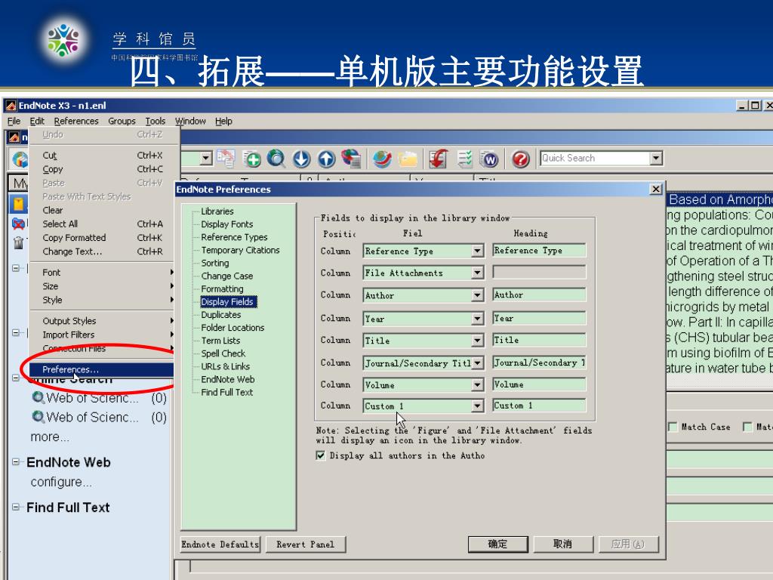The height and width of the screenshot is (580, 773).
Task: Toggle Display all authors checkbox
Action: pos(320,455)
